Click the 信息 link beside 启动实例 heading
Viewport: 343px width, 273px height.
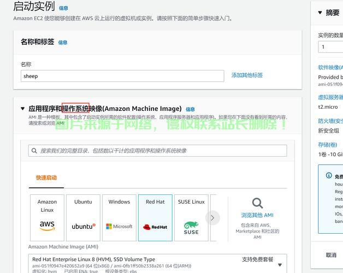pos(63,8)
